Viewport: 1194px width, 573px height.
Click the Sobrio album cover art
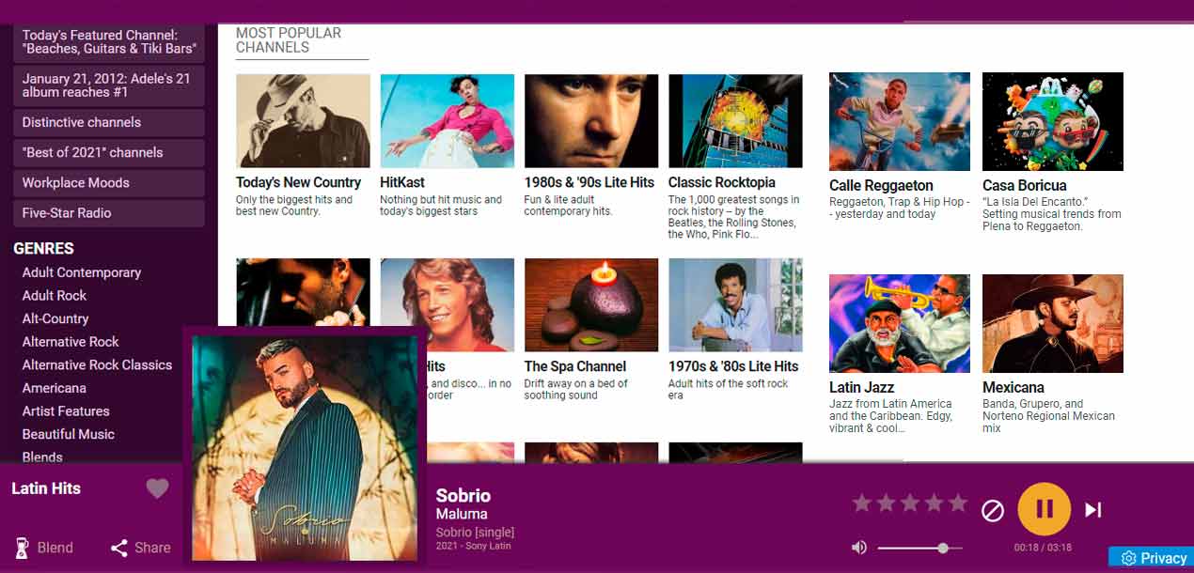click(x=304, y=448)
